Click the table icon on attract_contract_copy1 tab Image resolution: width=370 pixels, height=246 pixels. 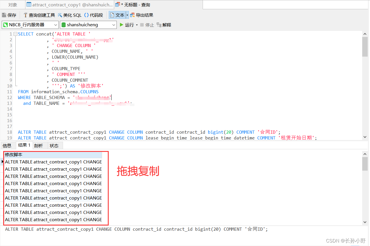(x=29, y=5)
